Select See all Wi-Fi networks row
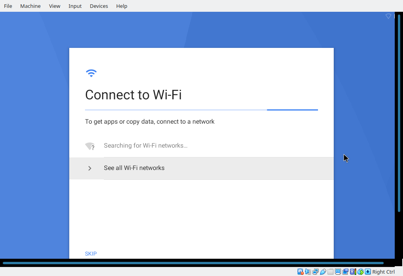 [201, 168]
